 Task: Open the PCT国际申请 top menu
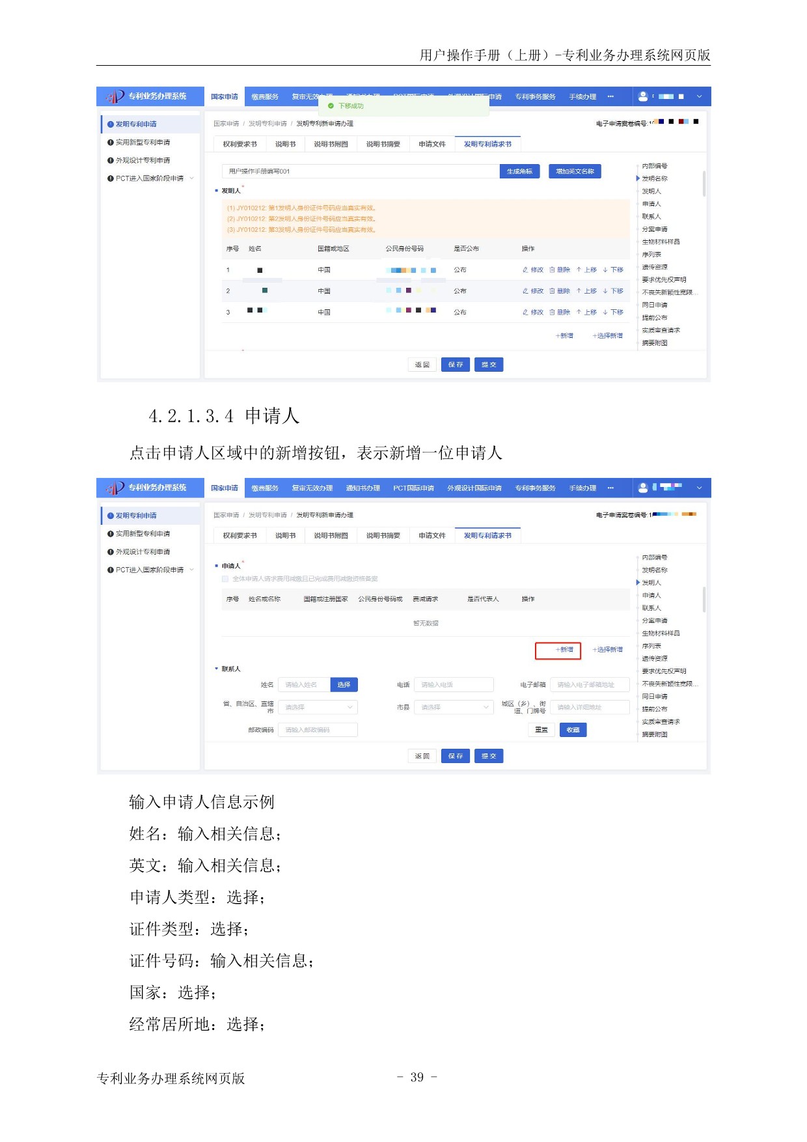pos(413,488)
